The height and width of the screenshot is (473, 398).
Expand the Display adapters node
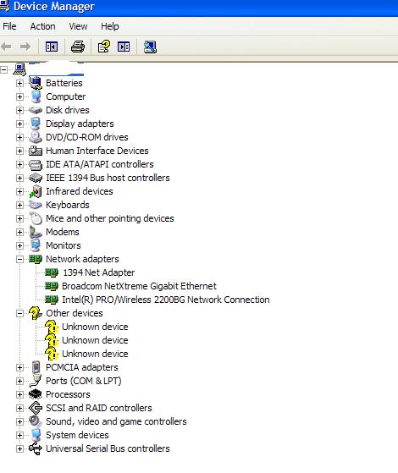(x=19, y=124)
